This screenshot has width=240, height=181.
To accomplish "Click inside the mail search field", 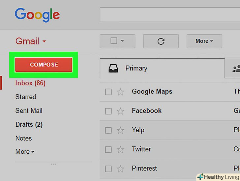I will (170, 15).
